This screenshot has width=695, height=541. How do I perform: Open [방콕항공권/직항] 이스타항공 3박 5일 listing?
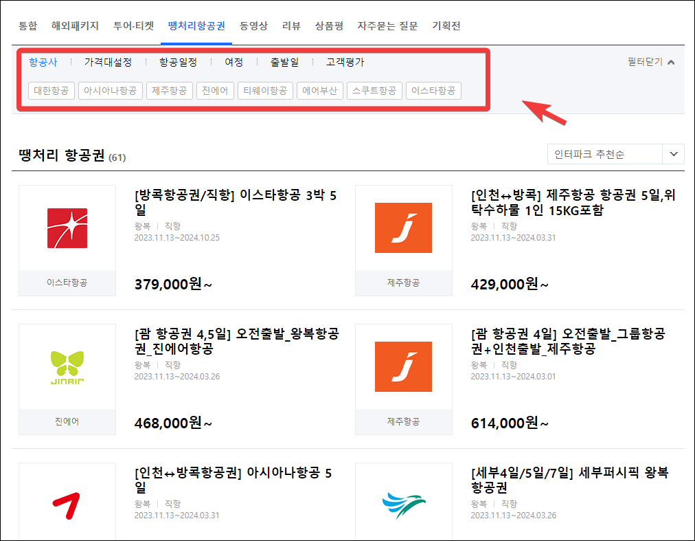click(236, 202)
